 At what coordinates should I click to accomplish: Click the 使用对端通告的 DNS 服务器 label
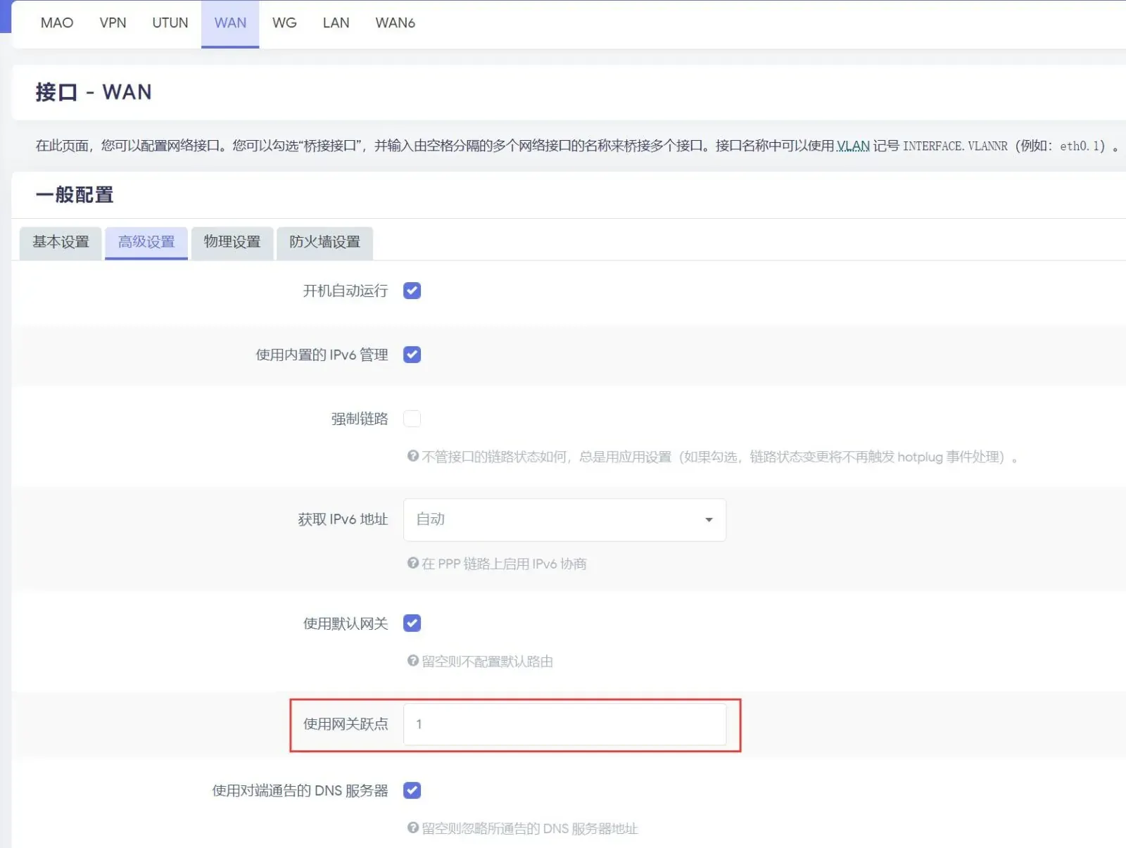[x=300, y=791]
